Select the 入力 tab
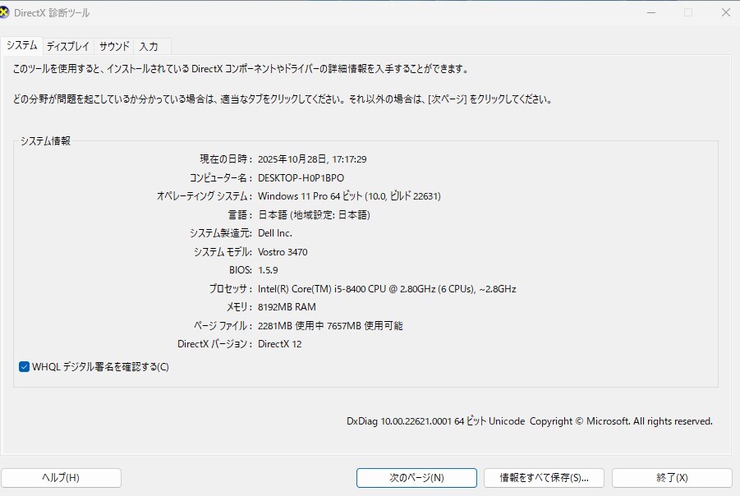The image size is (740, 496). [x=149, y=47]
